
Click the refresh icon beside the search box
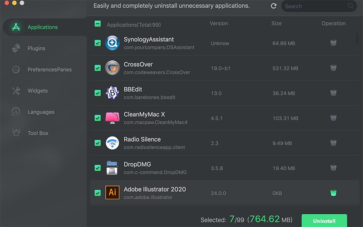(274, 6)
